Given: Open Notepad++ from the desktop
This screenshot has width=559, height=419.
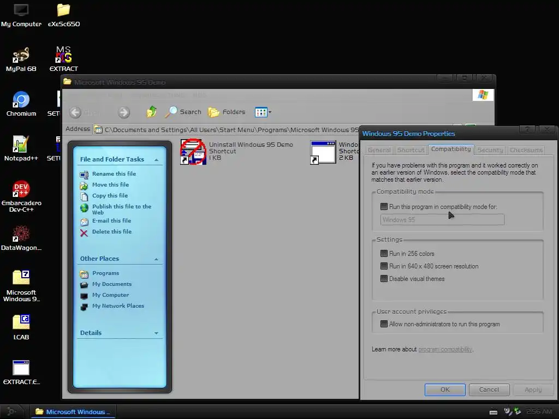Looking at the screenshot, I should click(21, 148).
